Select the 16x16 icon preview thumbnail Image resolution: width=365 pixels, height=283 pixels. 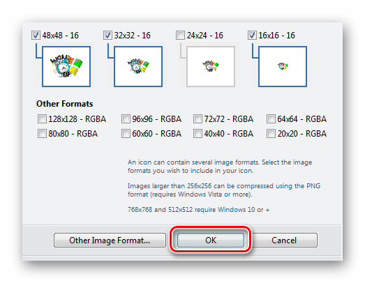[283, 66]
